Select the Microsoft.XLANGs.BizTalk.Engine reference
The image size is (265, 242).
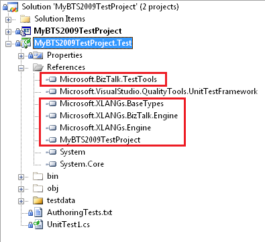(x=119, y=116)
